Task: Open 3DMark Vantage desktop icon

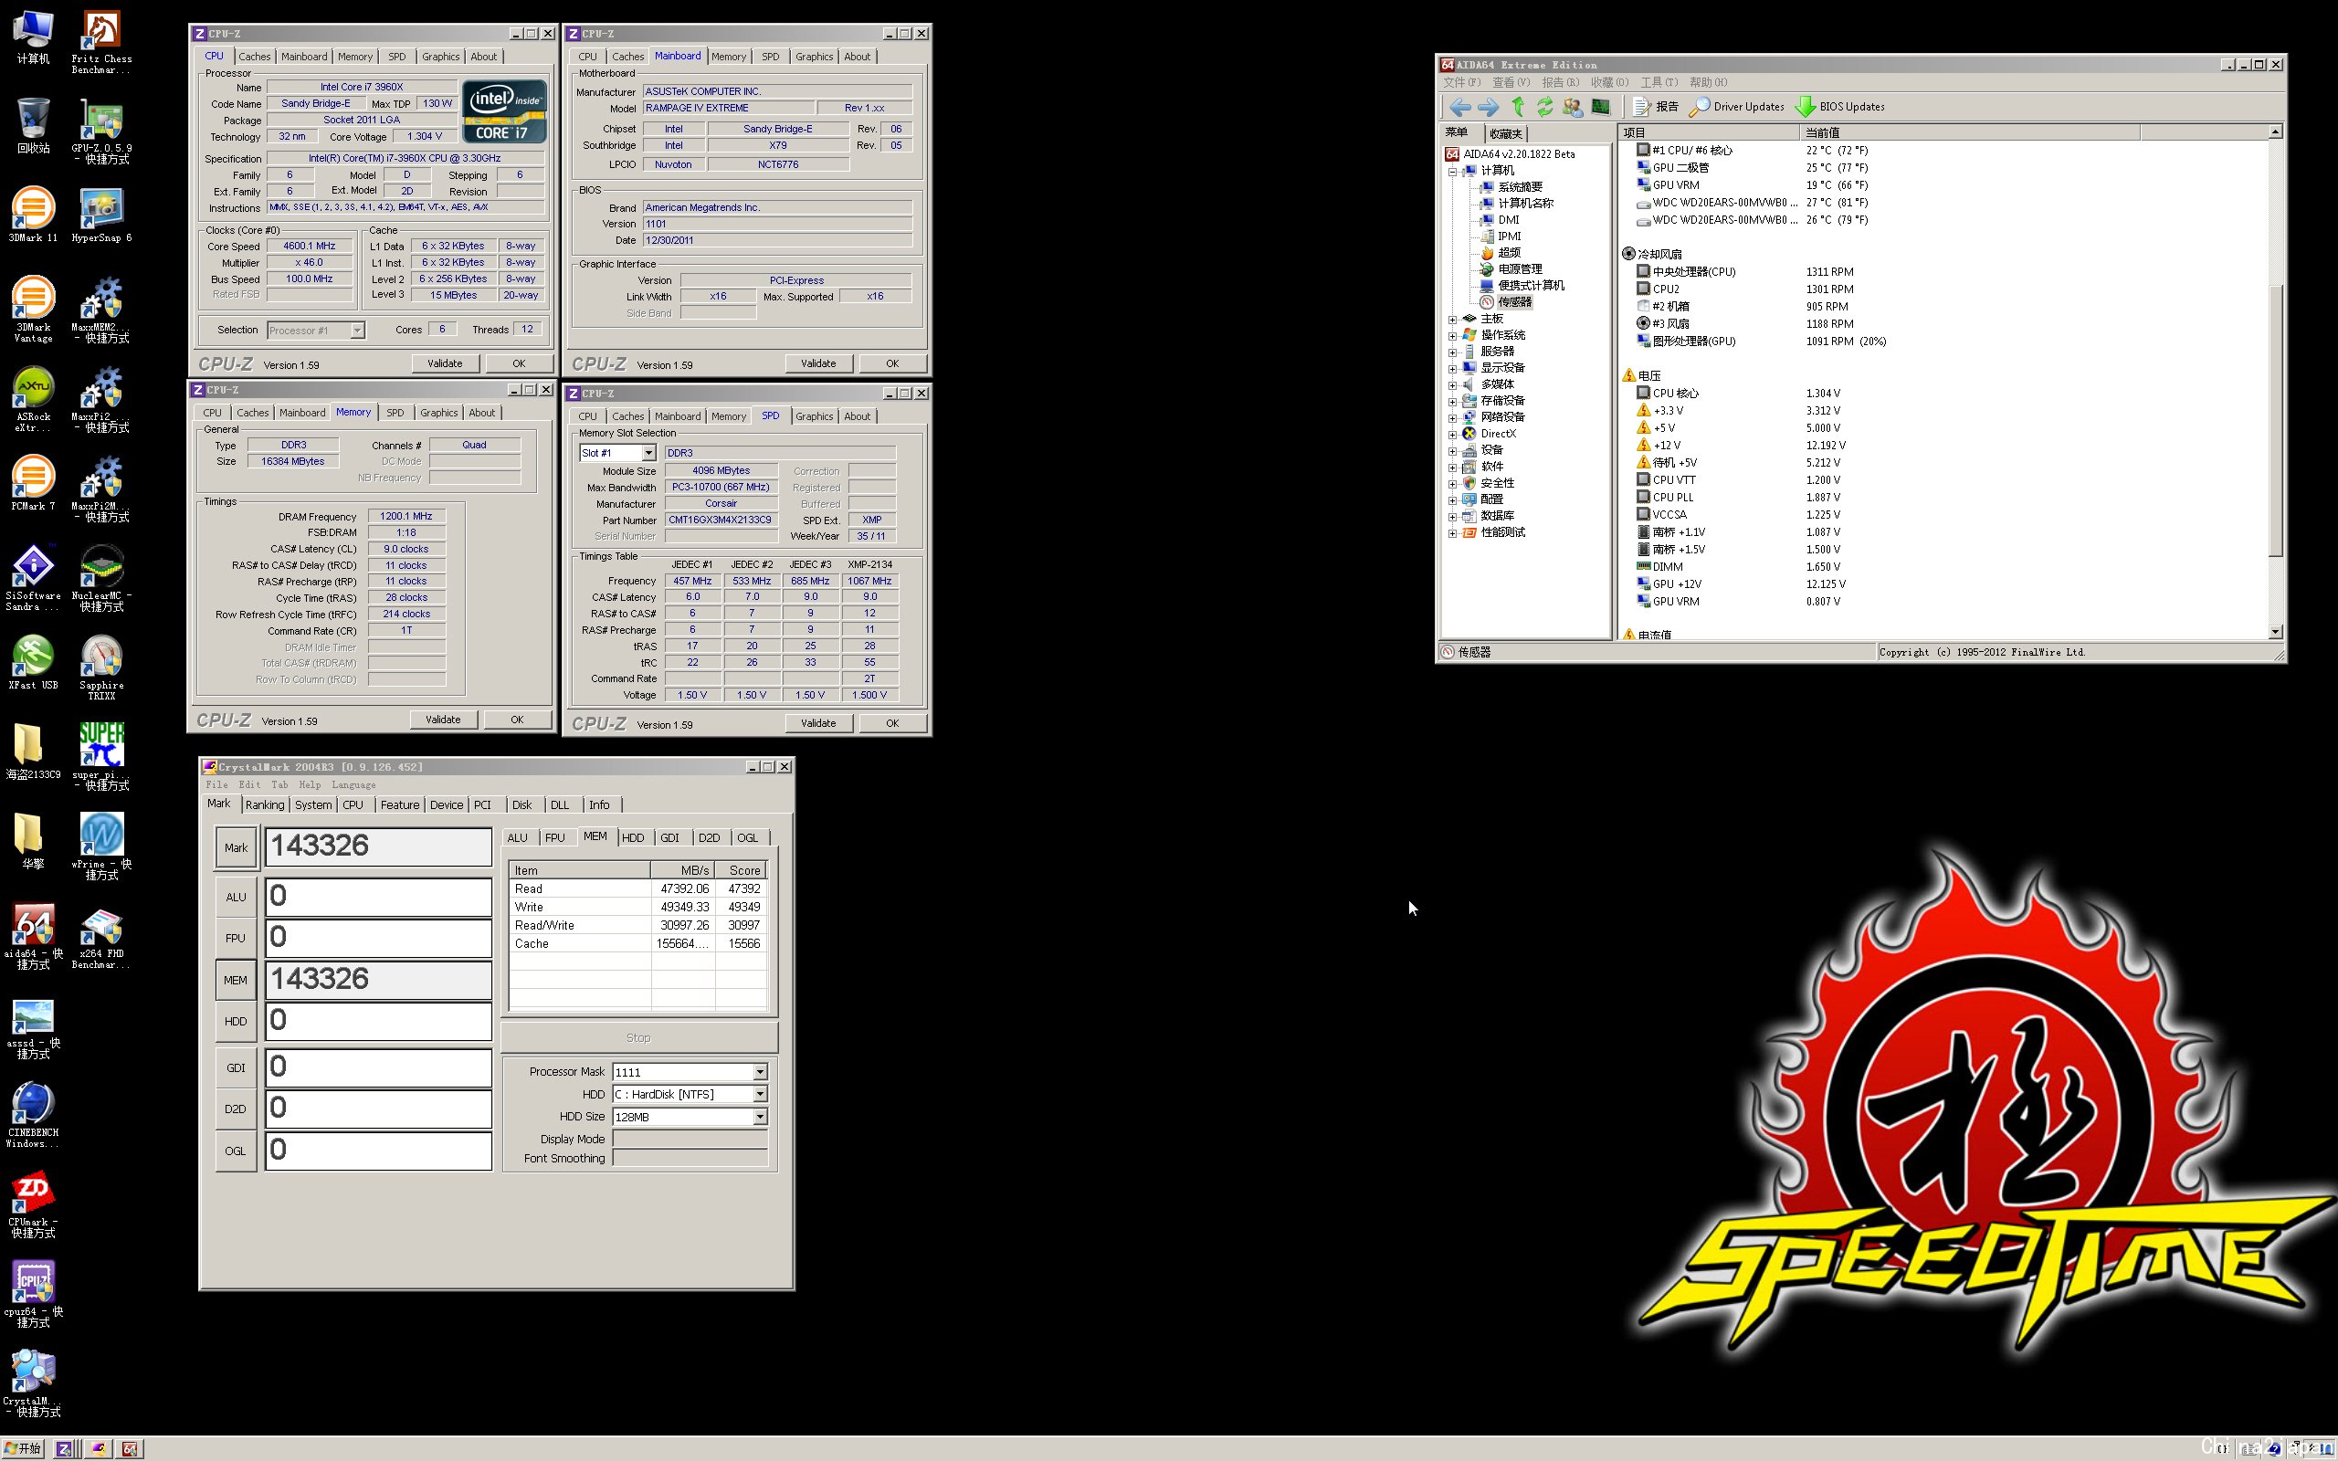Action: (x=33, y=310)
